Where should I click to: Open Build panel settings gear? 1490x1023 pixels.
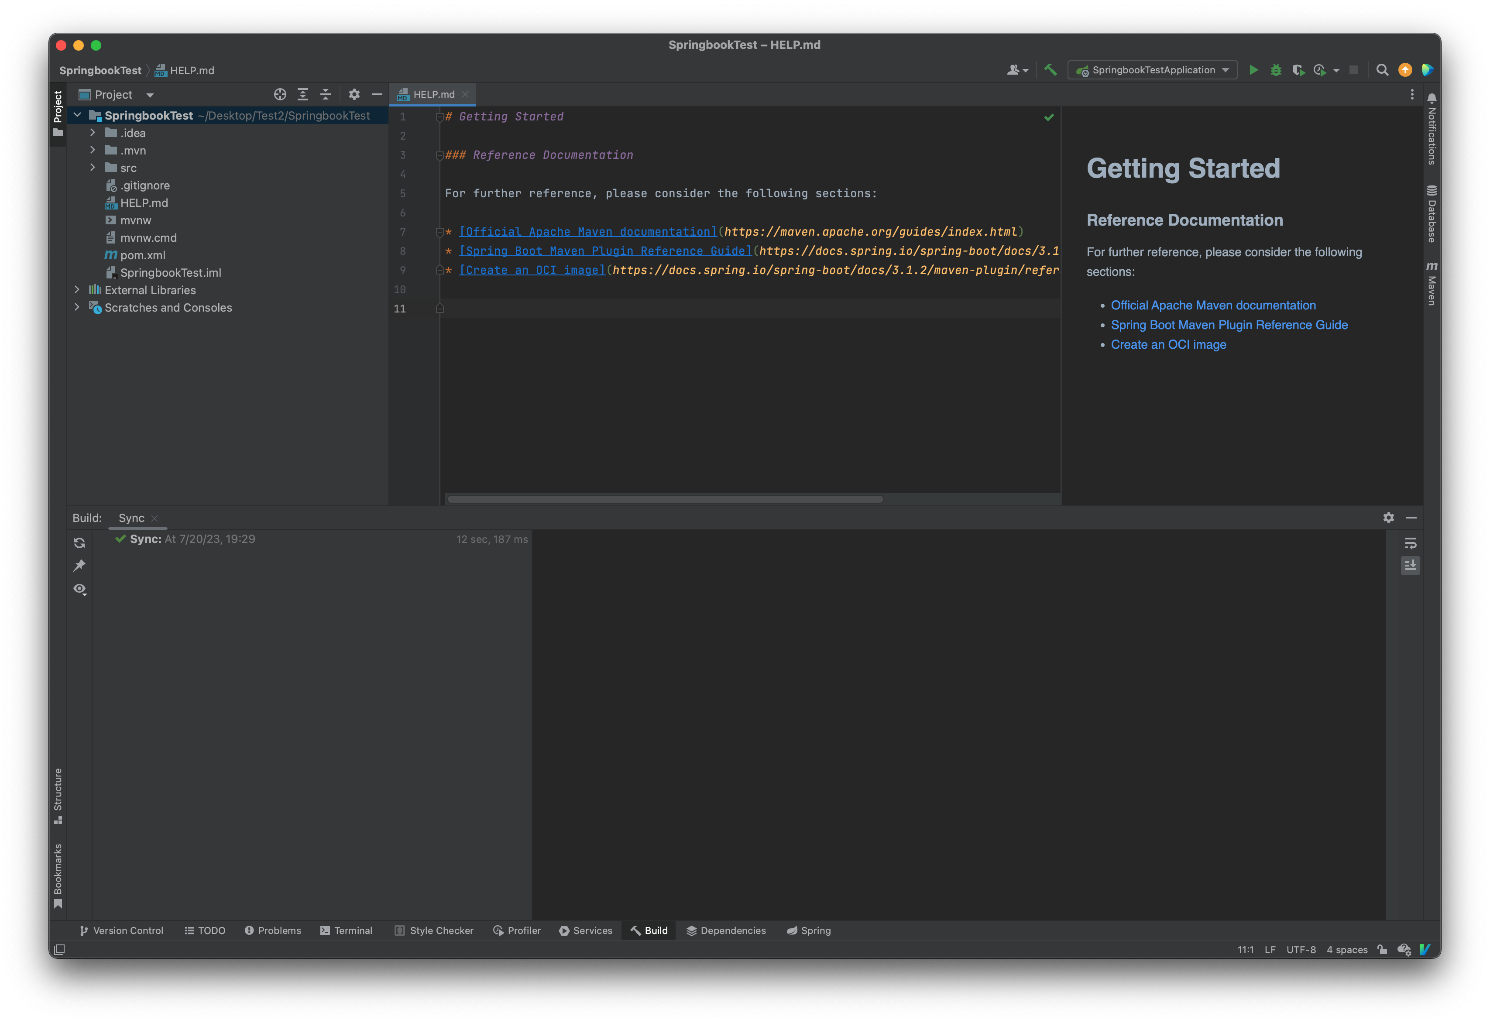click(x=1388, y=517)
